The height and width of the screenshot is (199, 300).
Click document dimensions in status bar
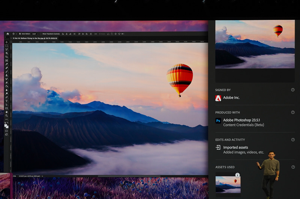coord(30,176)
